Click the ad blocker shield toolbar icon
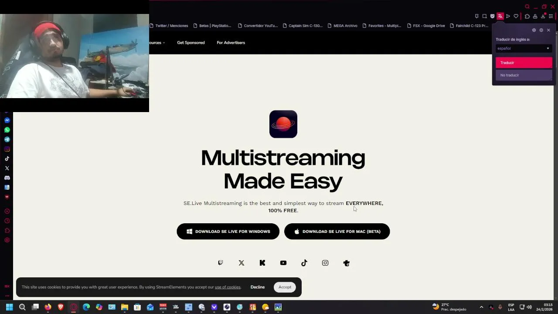 (x=493, y=16)
